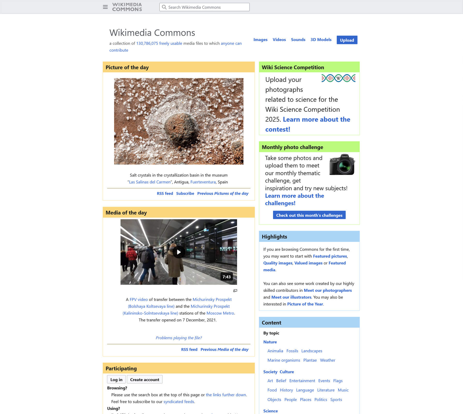Click the Wikimedia Commons logo
Image resolution: width=463 pixels, height=414 pixels.
[127, 7]
